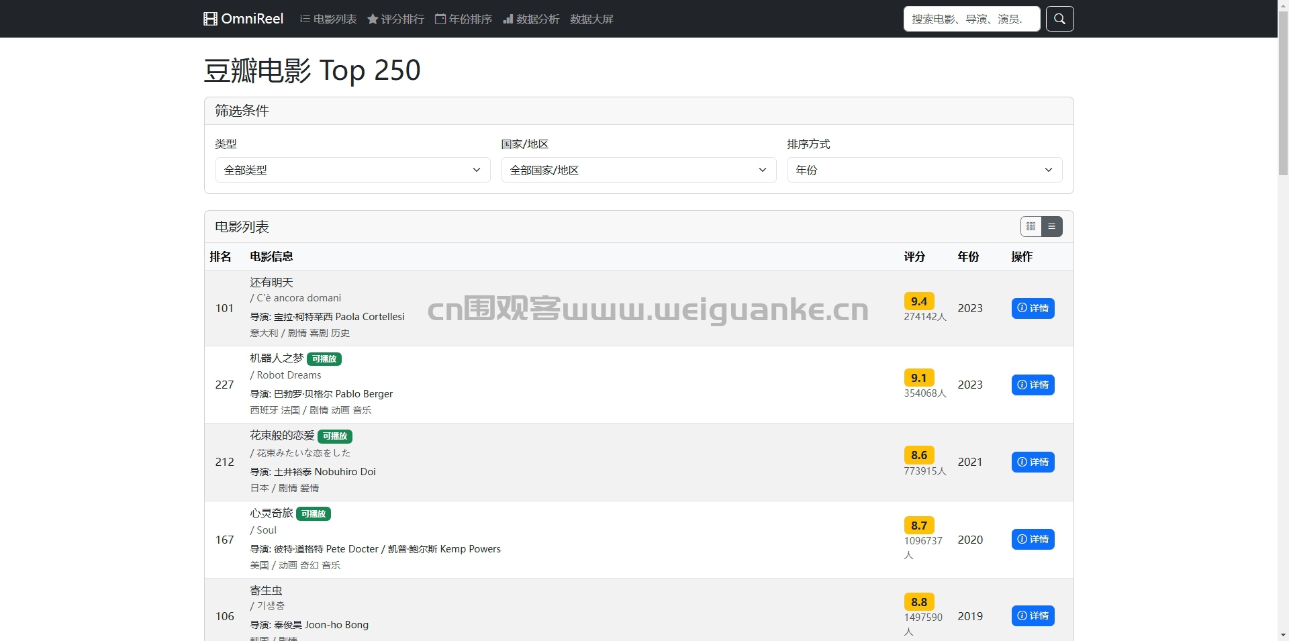Open the 类型 dropdown showing 全部类型
Viewport: 1289px width, 641px height.
(352, 170)
